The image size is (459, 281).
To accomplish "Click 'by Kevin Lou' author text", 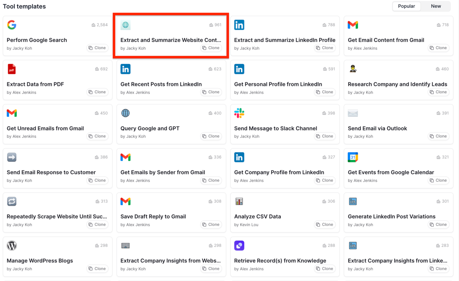I will (247, 225).
